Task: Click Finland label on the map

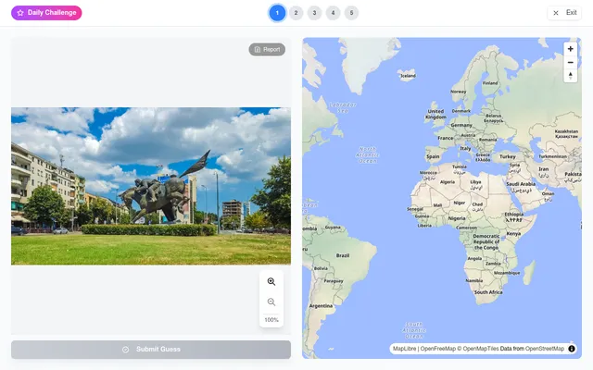Action: tap(490, 82)
